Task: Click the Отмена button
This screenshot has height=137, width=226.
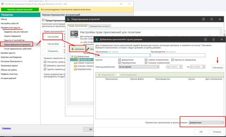Action: pyautogui.click(x=217, y=132)
